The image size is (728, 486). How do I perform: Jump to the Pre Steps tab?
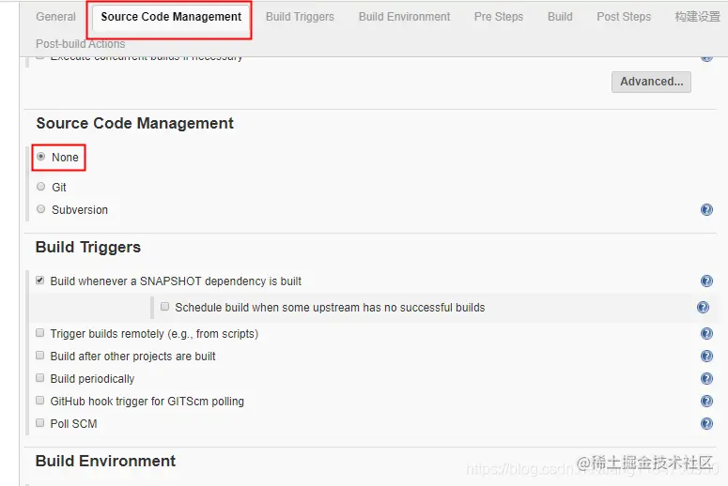tap(499, 17)
